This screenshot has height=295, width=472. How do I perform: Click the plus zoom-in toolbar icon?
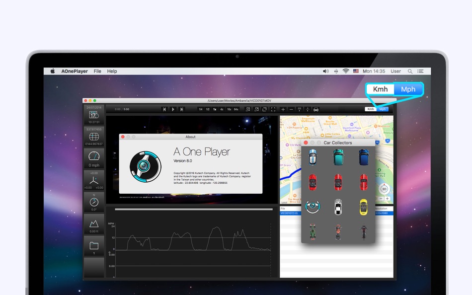coord(283,109)
